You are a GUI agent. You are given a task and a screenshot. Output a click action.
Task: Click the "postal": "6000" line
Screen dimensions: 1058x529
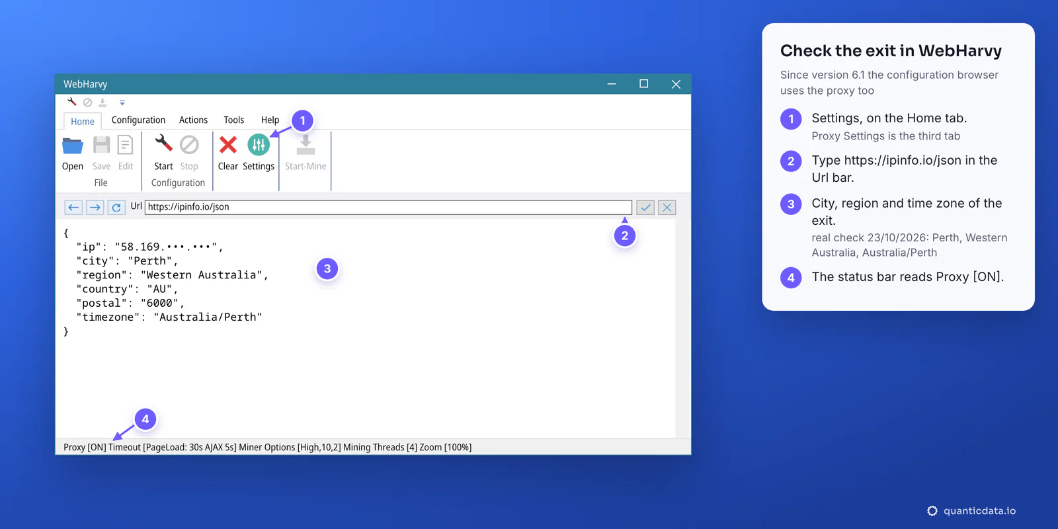coord(130,303)
